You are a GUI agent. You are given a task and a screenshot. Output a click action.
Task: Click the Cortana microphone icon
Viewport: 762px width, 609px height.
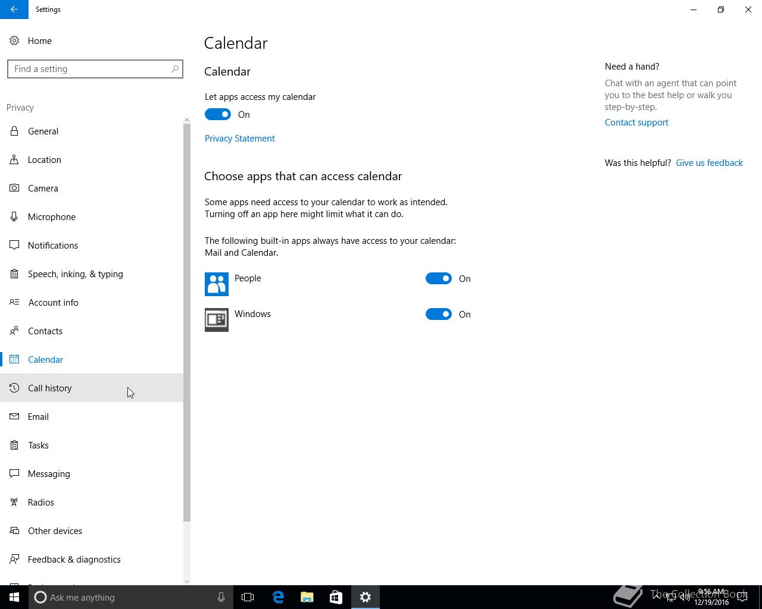tap(221, 597)
